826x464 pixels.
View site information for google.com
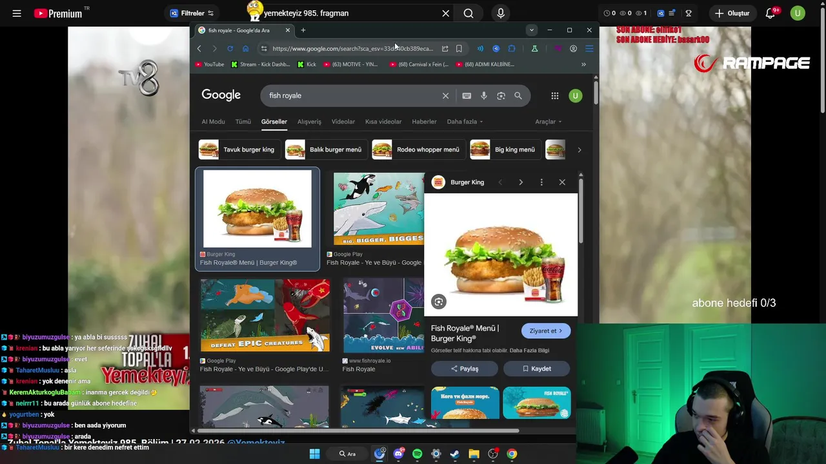[263, 48]
